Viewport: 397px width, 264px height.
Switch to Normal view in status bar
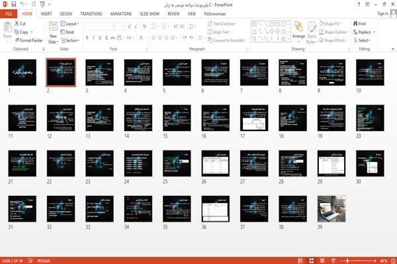tap(300, 261)
